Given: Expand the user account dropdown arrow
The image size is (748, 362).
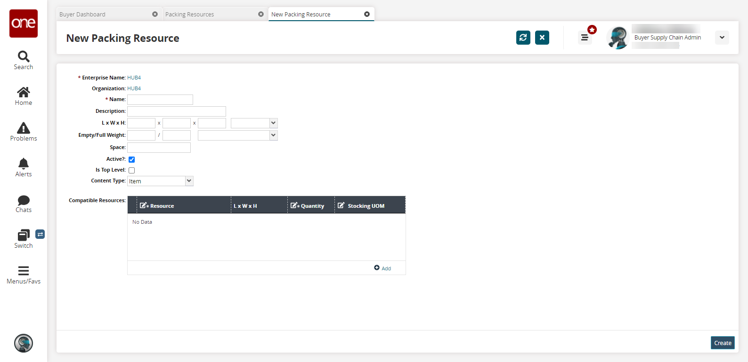Looking at the screenshot, I should click(x=722, y=38).
